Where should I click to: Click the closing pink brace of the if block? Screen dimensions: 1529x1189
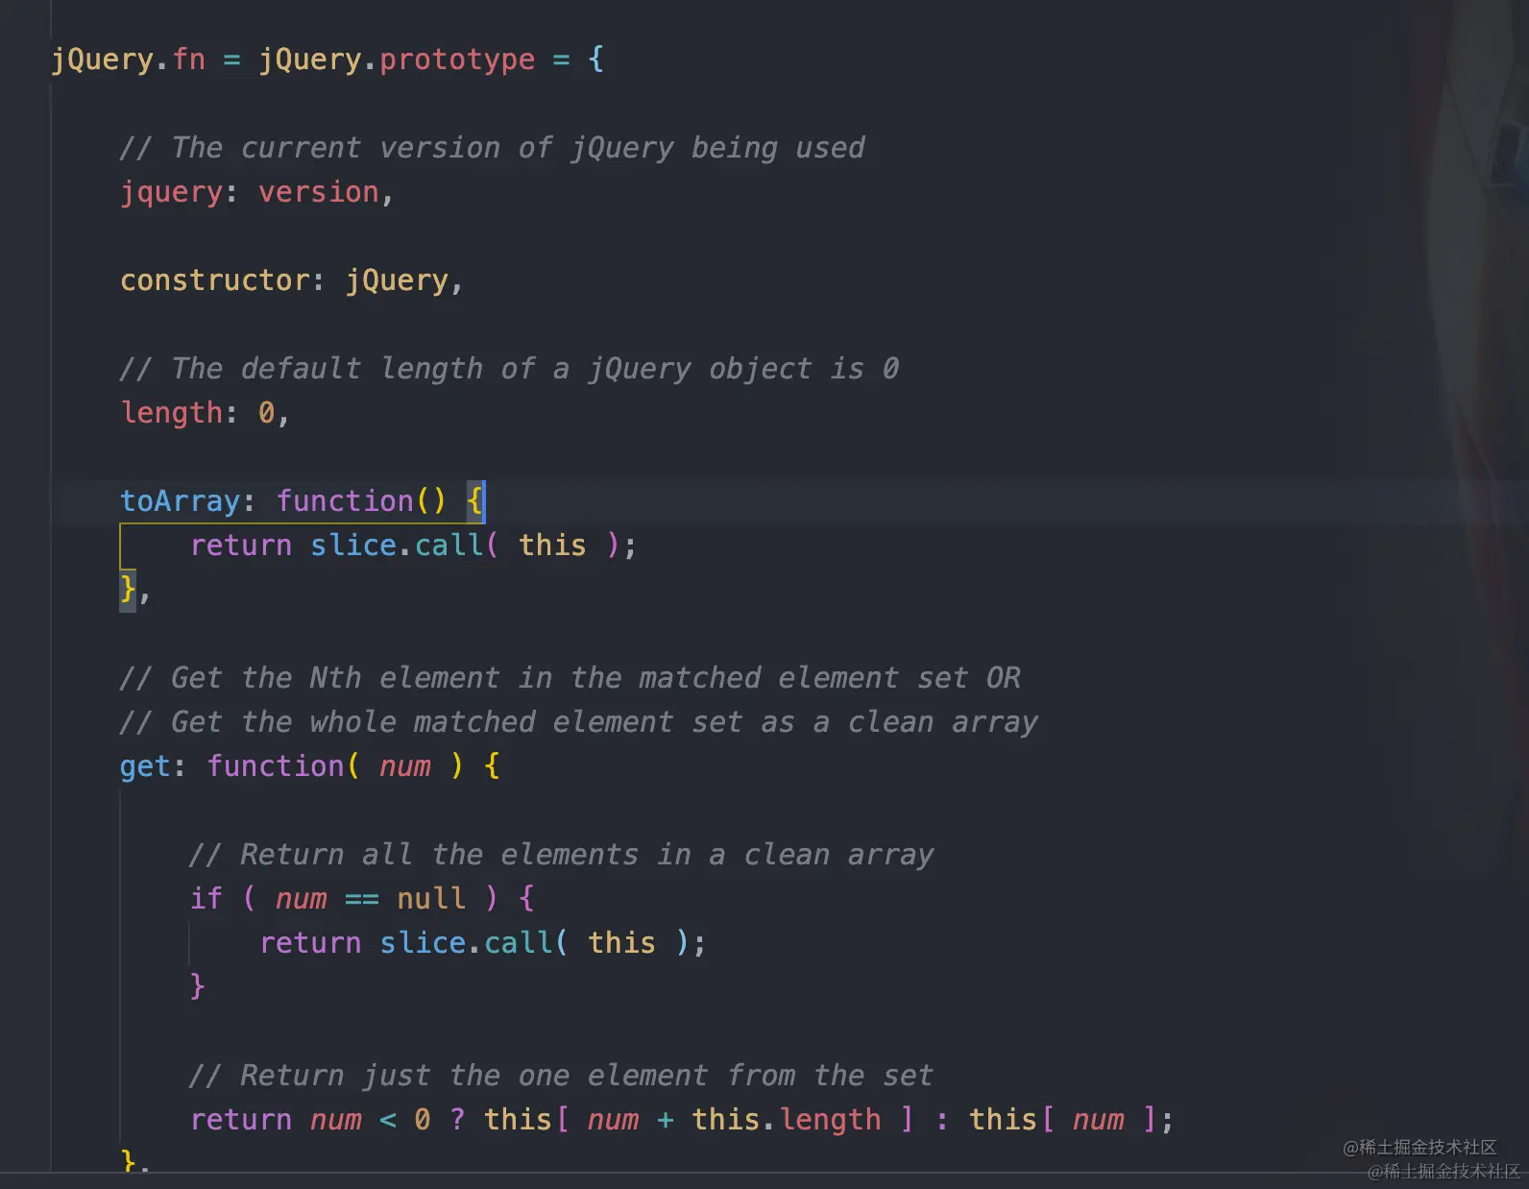tap(197, 987)
